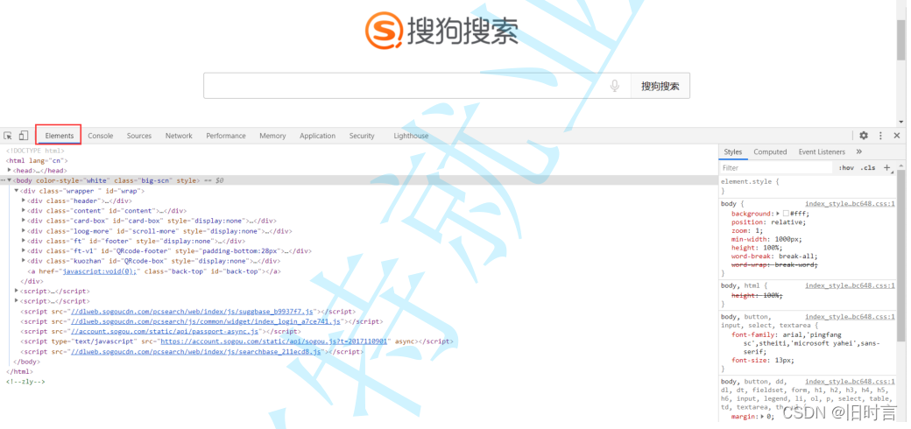Open index_style css link beside body, html rule
The image size is (911, 429).
coord(850,285)
